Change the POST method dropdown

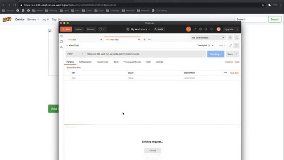click(x=75, y=54)
